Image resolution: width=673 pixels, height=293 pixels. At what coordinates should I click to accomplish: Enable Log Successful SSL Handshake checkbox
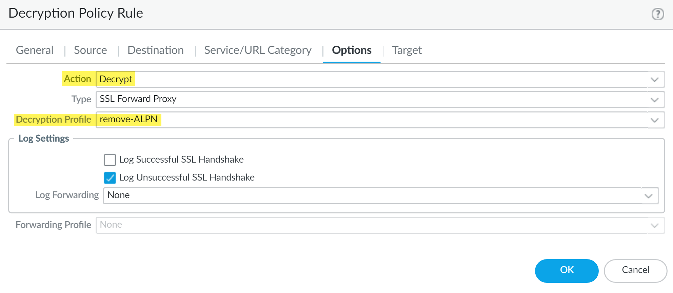coord(110,160)
